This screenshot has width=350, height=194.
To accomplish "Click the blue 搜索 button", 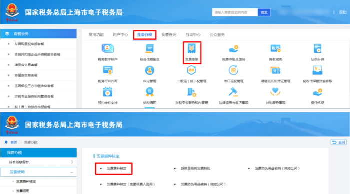I will tap(264, 12).
